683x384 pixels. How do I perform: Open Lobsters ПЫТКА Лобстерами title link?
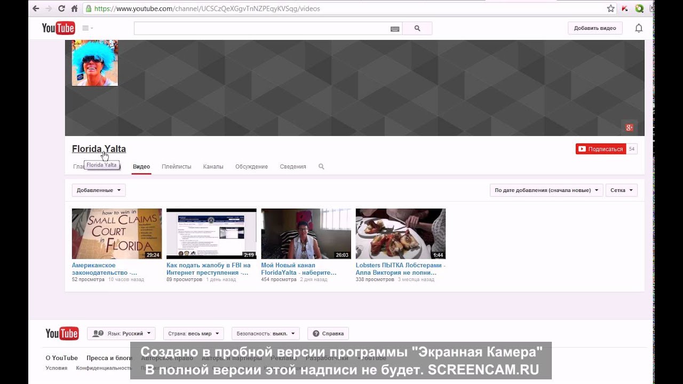(401, 269)
